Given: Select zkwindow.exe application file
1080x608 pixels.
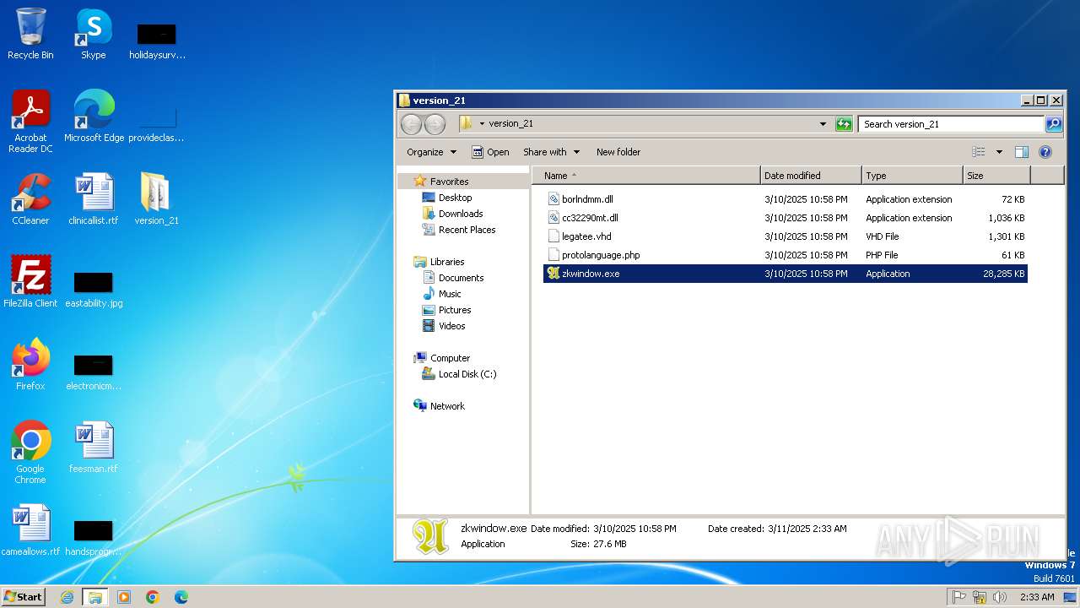Looking at the screenshot, I should pyautogui.click(x=786, y=274).
